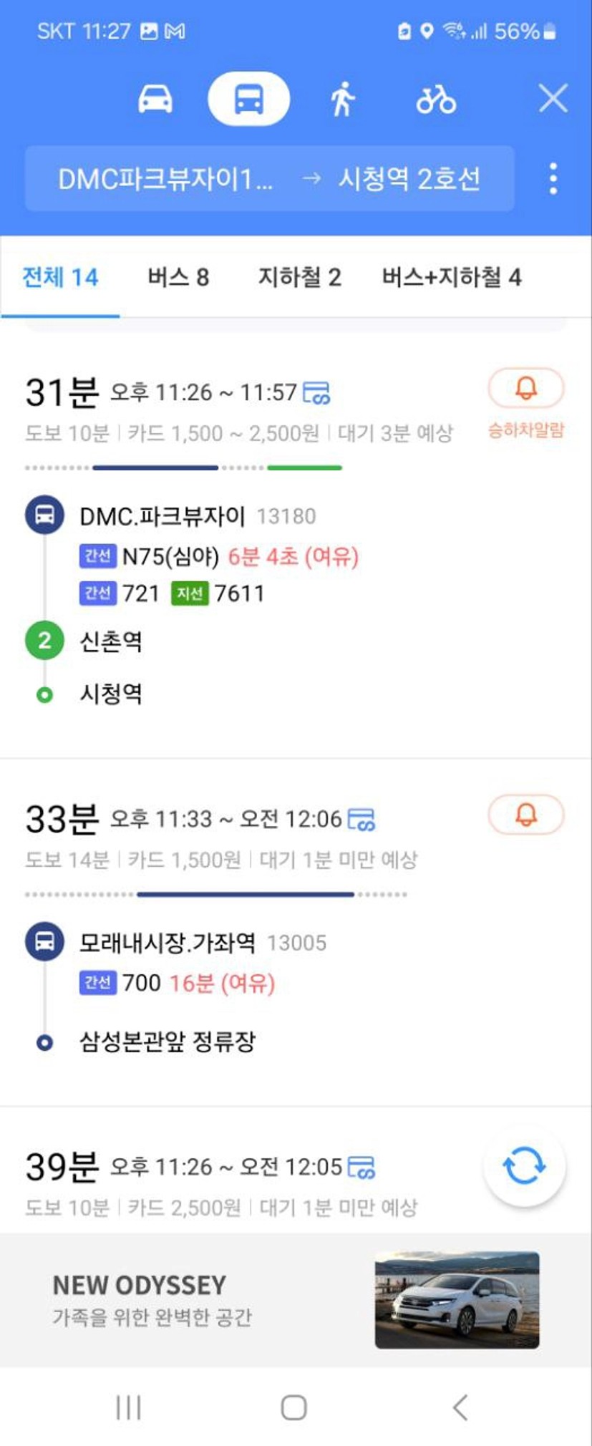Select the car driving mode icon
Image resolution: width=592 pixels, height=1446 pixels.
pyautogui.click(x=155, y=99)
